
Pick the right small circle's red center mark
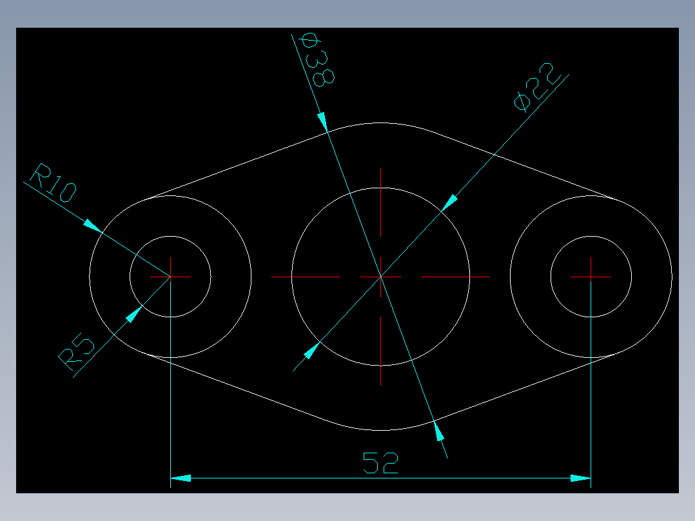pyautogui.click(x=591, y=277)
